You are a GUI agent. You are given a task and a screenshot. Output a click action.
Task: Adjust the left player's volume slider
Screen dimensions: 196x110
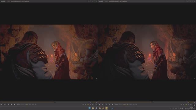pyautogui.click(x=93, y=102)
